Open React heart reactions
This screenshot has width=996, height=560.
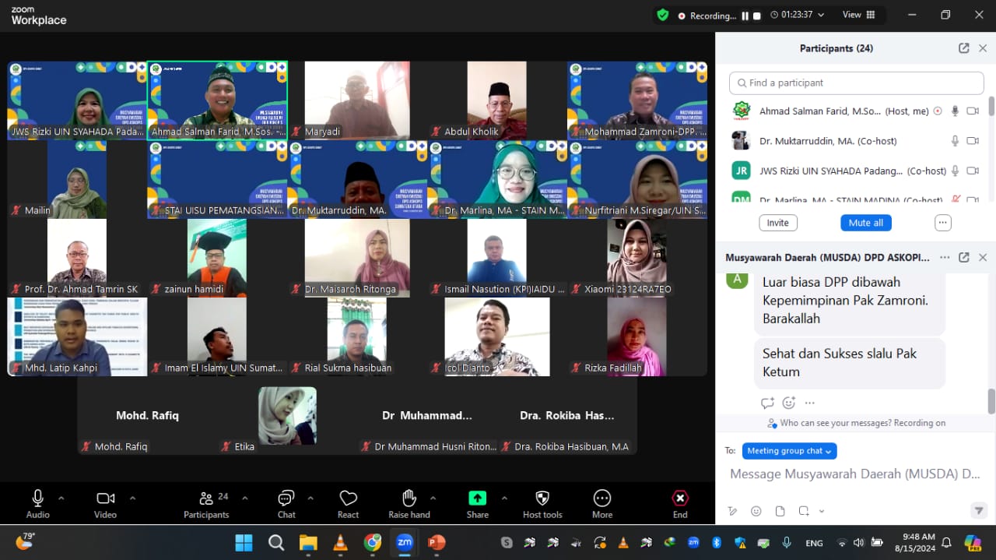pyautogui.click(x=348, y=504)
